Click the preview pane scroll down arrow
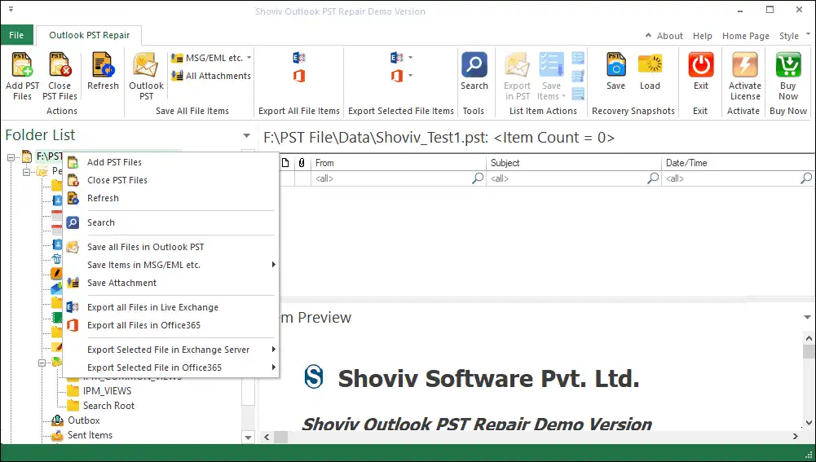Viewport: 816px width, 462px height. point(809,424)
